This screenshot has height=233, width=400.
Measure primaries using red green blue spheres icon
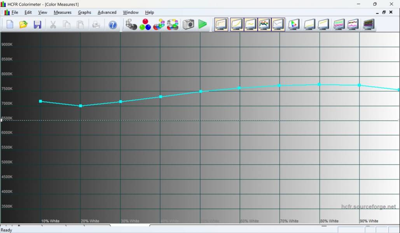click(145, 24)
